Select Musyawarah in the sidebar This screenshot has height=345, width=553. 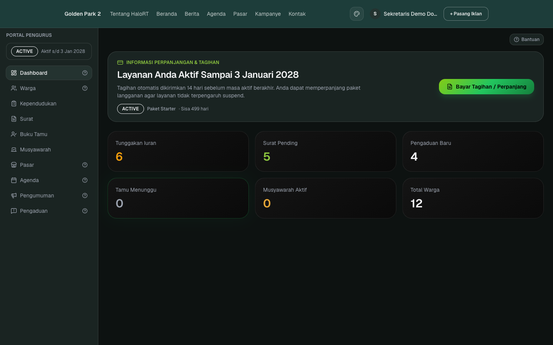[49, 149]
